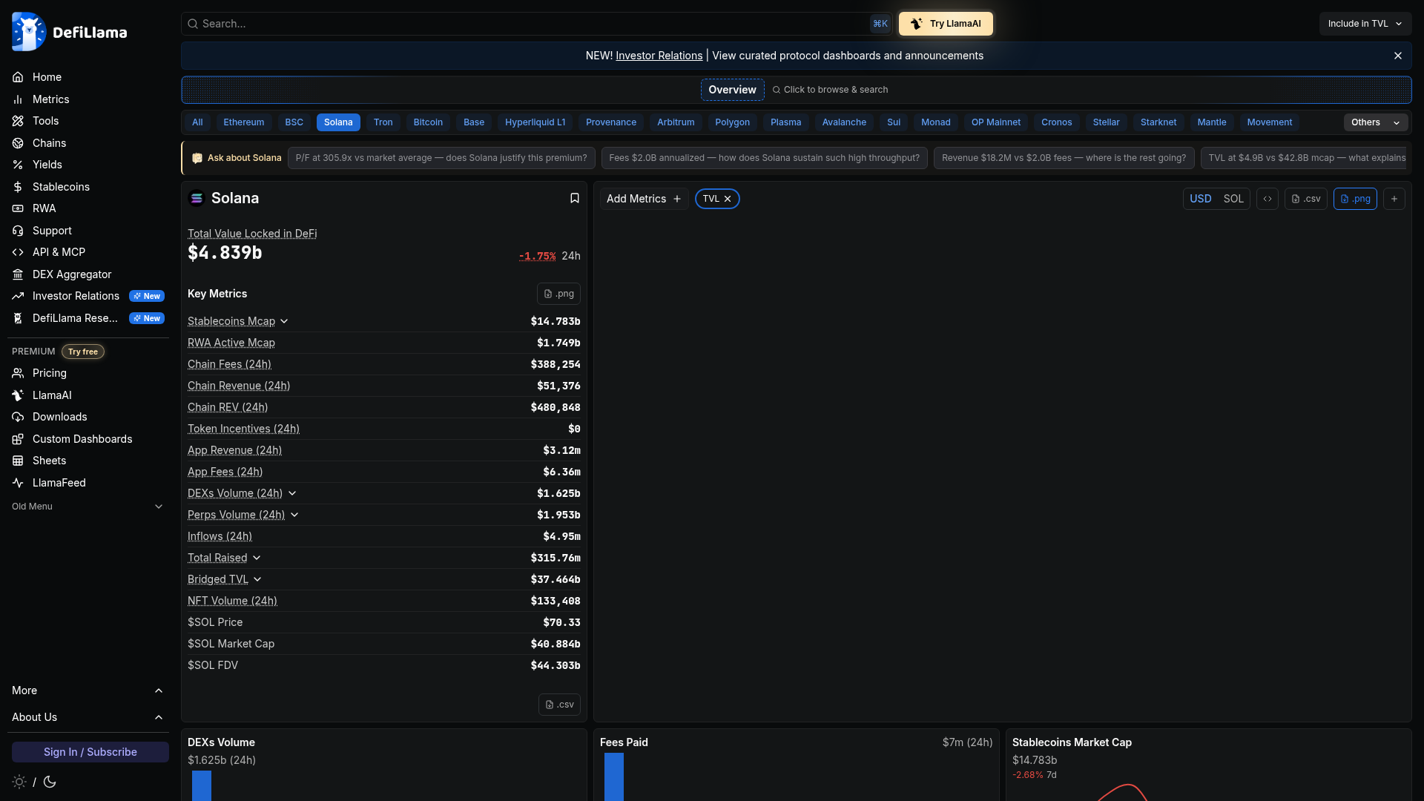
Task: Open LlamaFeed from the sidebar
Action: (x=59, y=483)
